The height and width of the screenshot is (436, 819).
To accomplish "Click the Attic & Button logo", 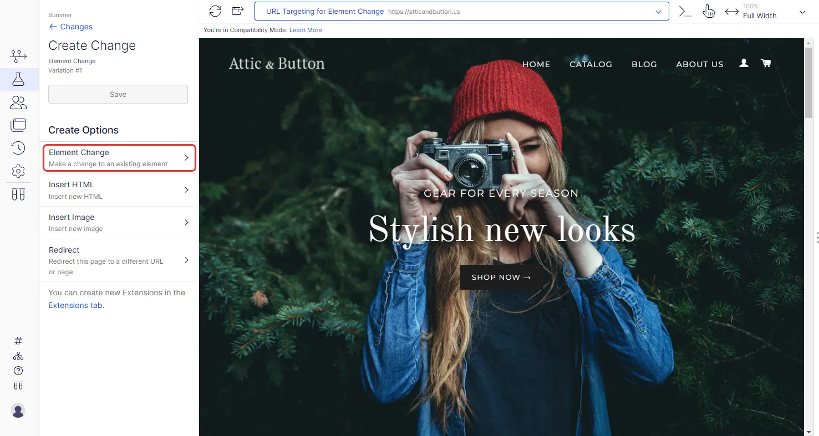I will [x=277, y=64].
